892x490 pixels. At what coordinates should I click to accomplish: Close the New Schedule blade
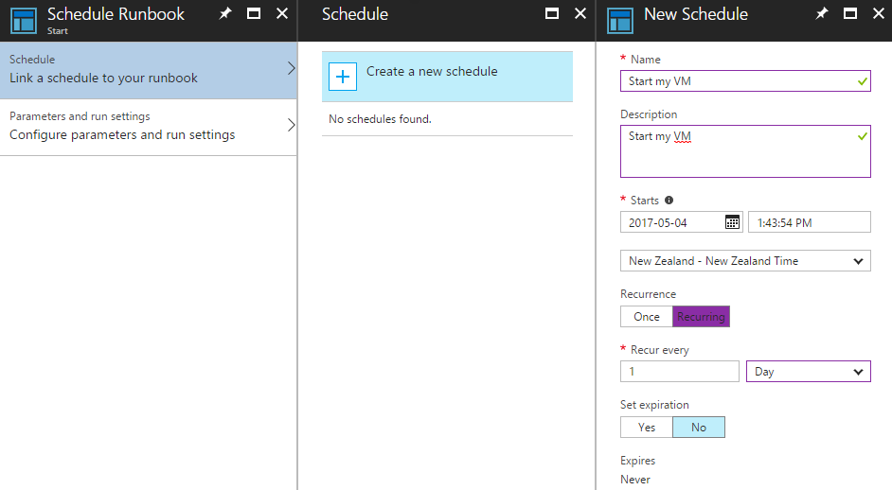[879, 13]
